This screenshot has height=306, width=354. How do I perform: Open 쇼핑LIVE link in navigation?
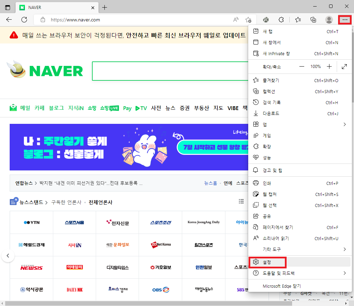click(110, 108)
